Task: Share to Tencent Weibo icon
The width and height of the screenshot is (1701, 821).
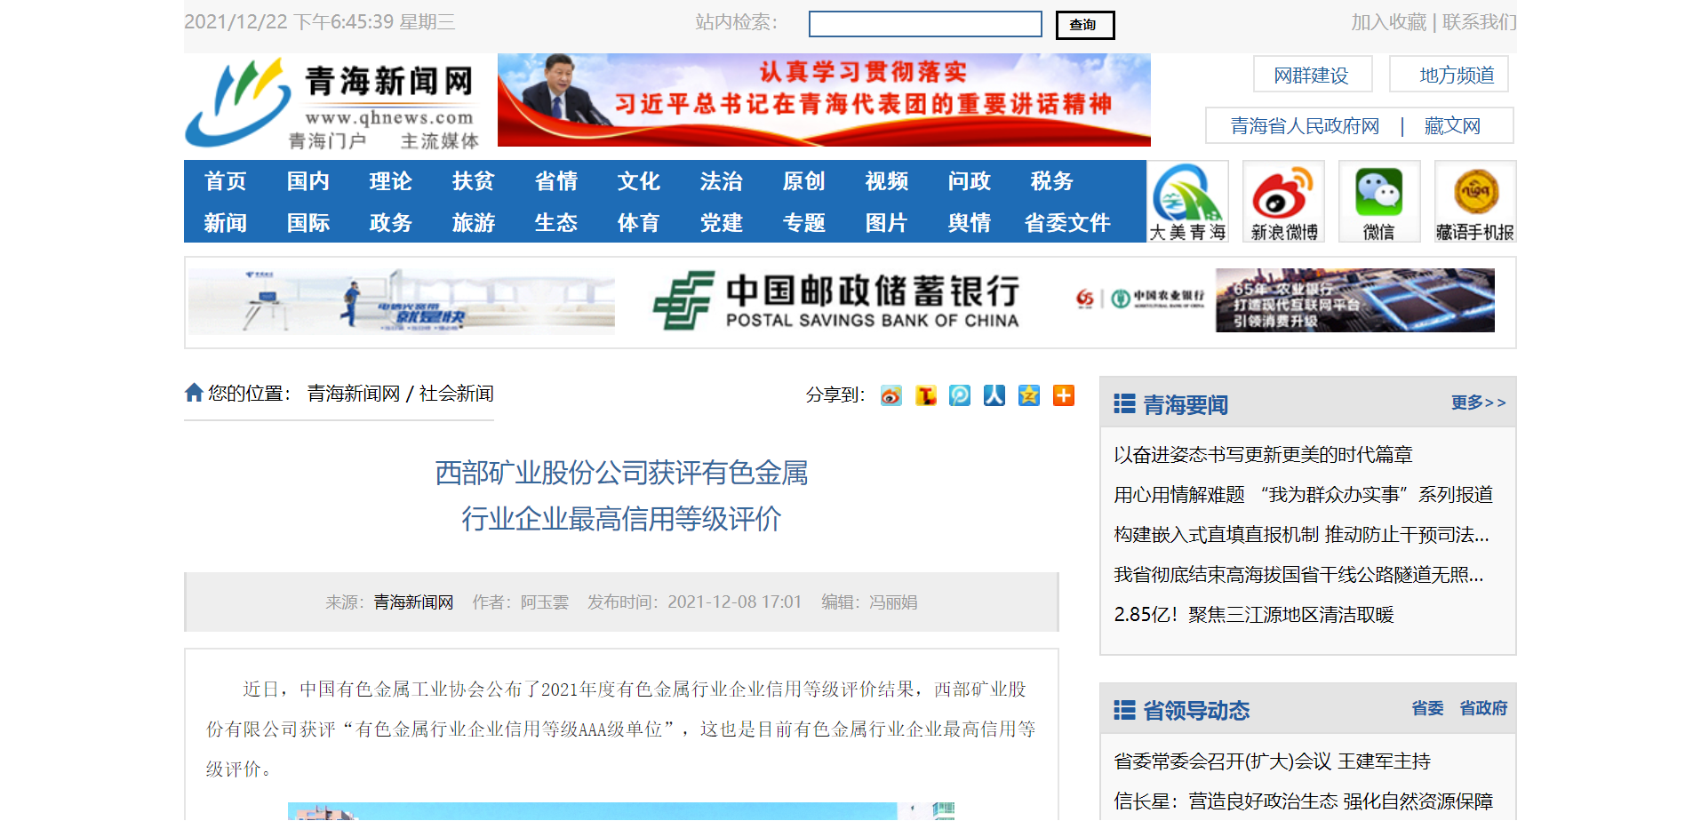Action: [960, 395]
